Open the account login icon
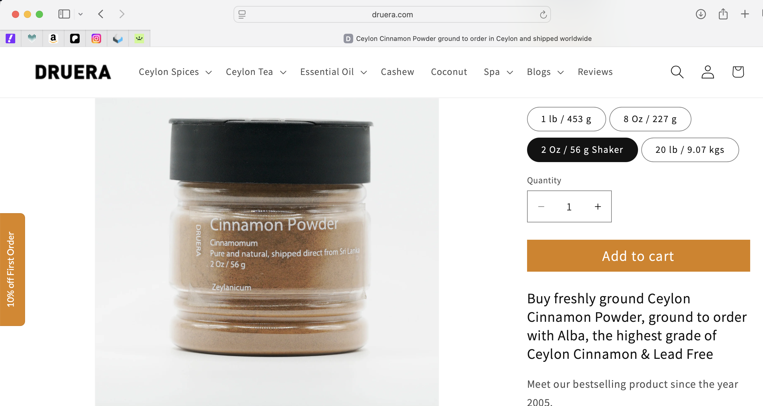The image size is (763, 406). [x=708, y=72]
